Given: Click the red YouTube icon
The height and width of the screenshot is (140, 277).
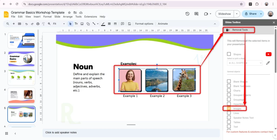Looking at the screenshot, I should (268, 54).
